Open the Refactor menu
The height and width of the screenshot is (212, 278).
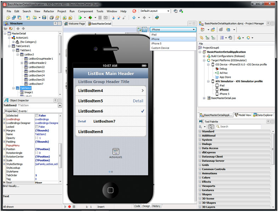click(x=49, y=11)
